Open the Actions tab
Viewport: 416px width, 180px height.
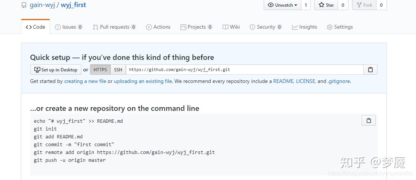(x=158, y=27)
